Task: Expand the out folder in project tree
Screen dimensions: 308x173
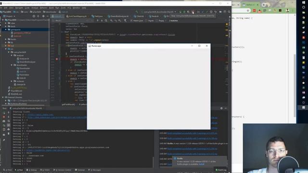Action: pos(6,46)
